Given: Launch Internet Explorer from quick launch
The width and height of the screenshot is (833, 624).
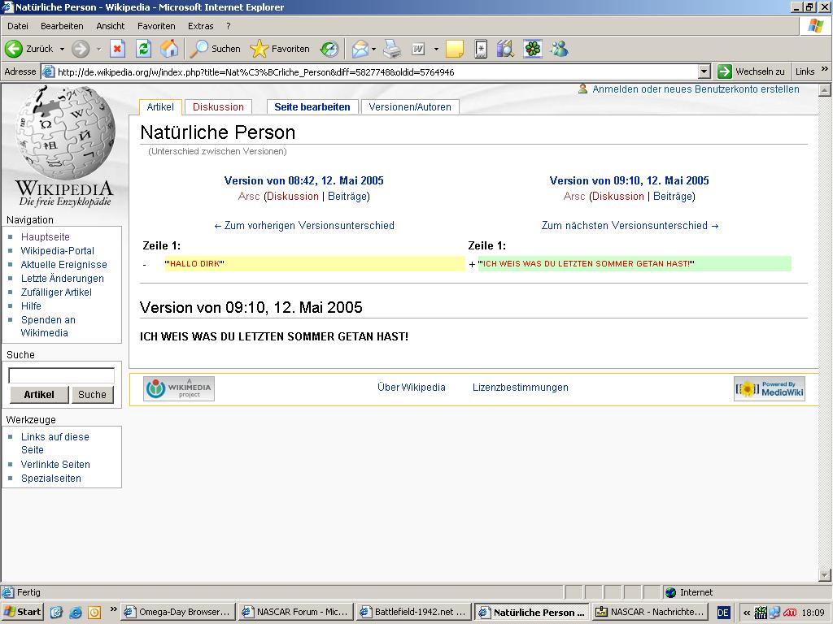Looking at the screenshot, I should point(75,613).
